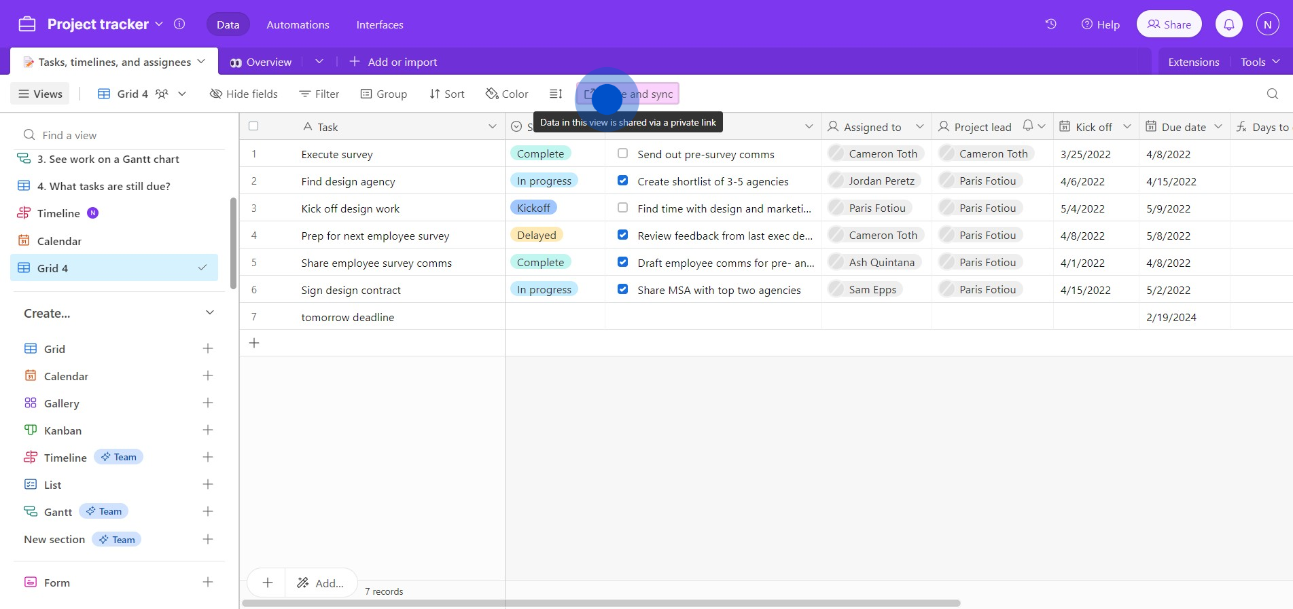Switch to the Automations tab
Viewport: 1293px width, 609px height.
point(298,24)
